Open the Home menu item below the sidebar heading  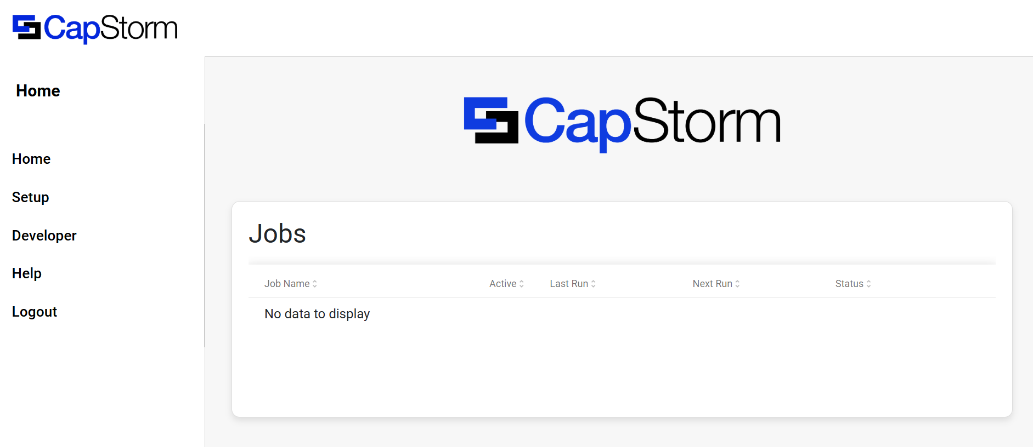click(31, 159)
